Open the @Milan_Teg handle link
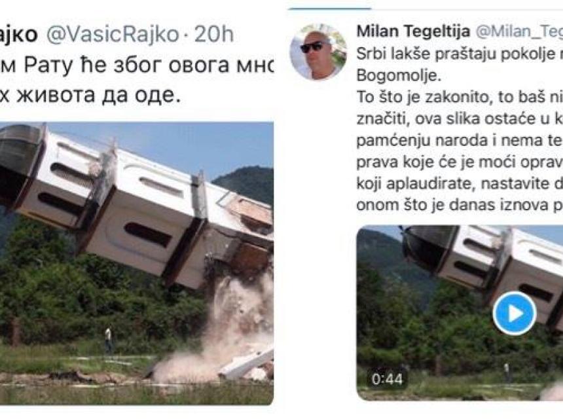This screenshot has height=419, width=563. 519,31
